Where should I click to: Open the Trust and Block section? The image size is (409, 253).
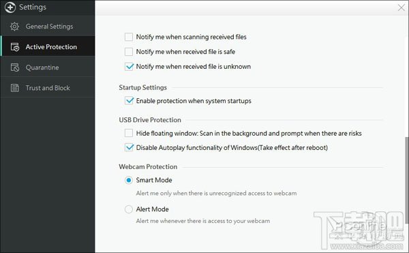[x=48, y=88]
